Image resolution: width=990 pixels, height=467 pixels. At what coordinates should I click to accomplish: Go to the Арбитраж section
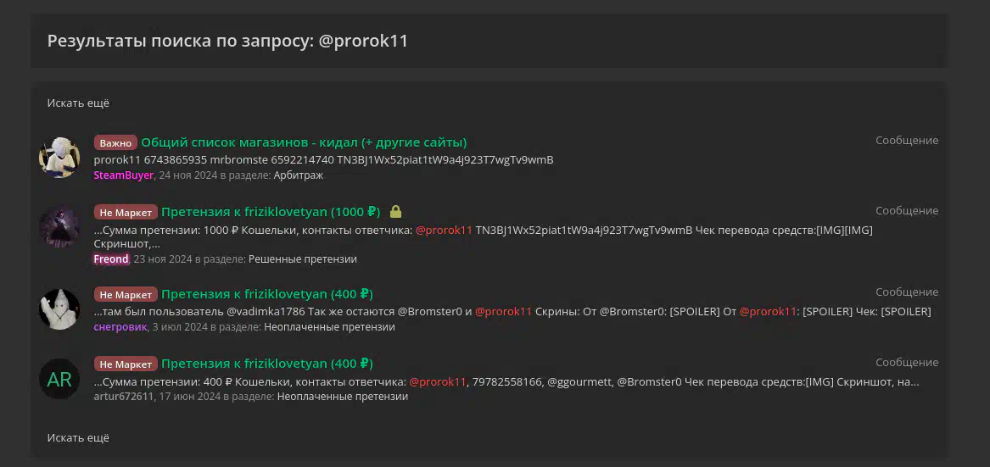298,175
